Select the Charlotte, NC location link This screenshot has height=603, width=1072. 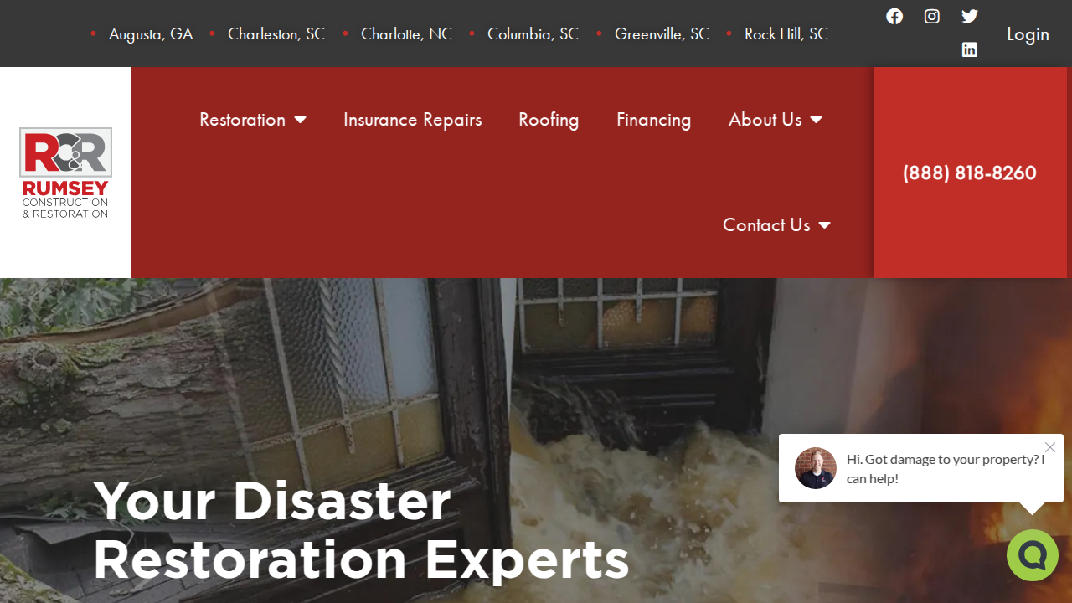(x=406, y=34)
